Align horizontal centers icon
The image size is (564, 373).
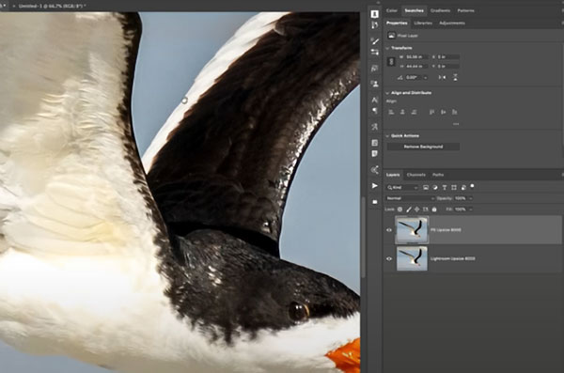click(402, 112)
